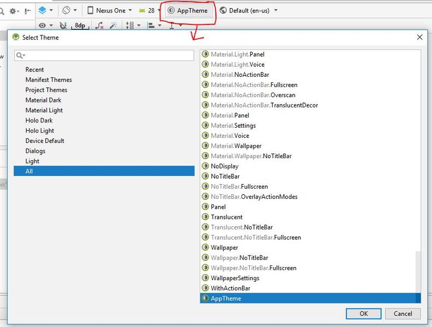Click the theme search input field
The width and height of the screenshot is (432, 327).
tap(104, 56)
